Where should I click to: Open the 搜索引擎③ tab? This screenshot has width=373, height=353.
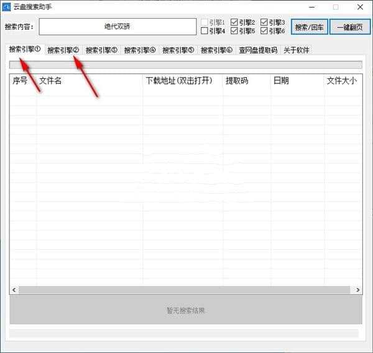click(101, 50)
